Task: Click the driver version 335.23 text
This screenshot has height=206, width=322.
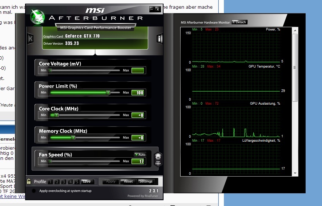Action: [x=72, y=43]
